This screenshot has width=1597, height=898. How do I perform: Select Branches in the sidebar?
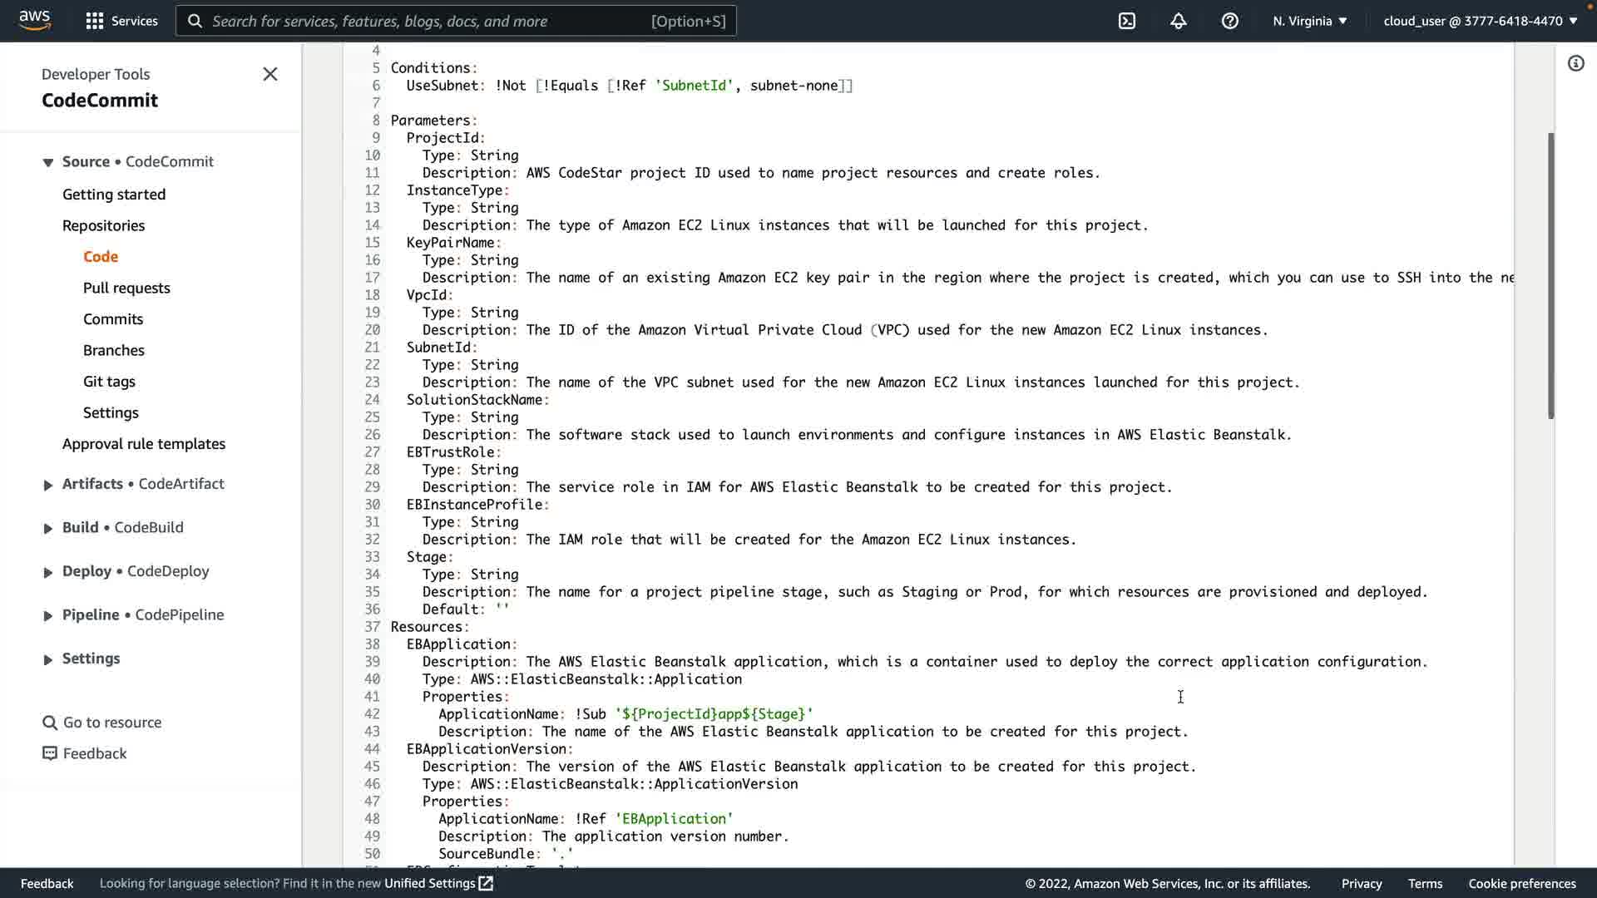(114, 350)
